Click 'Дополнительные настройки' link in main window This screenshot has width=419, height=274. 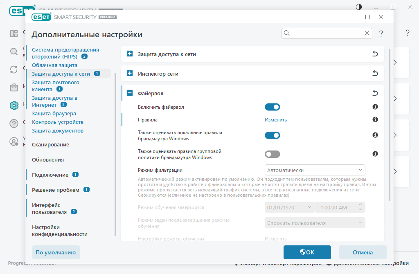pyautogui.click(x=368, y=264)
